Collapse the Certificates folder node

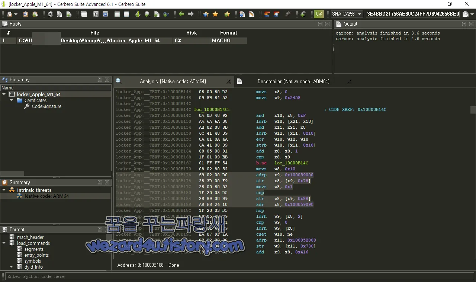pyautogui.click(x=12, y=100)
